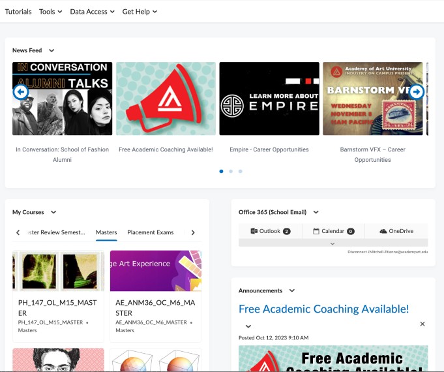Open the Data Access dropdown menu
444x372 pixels.
(92, 12)
